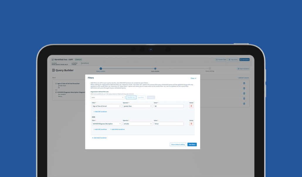This screenshot has width=302, height=177.
Task: Expand ICD10CM Diagnosis Description filter in background
Action: pyautogui.click(x=56, y=92)
